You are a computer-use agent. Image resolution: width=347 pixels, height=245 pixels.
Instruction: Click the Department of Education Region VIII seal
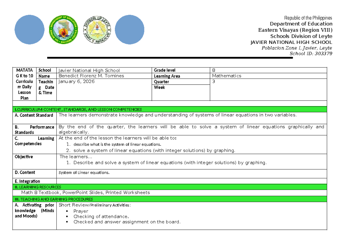click(x=63, y=30)
